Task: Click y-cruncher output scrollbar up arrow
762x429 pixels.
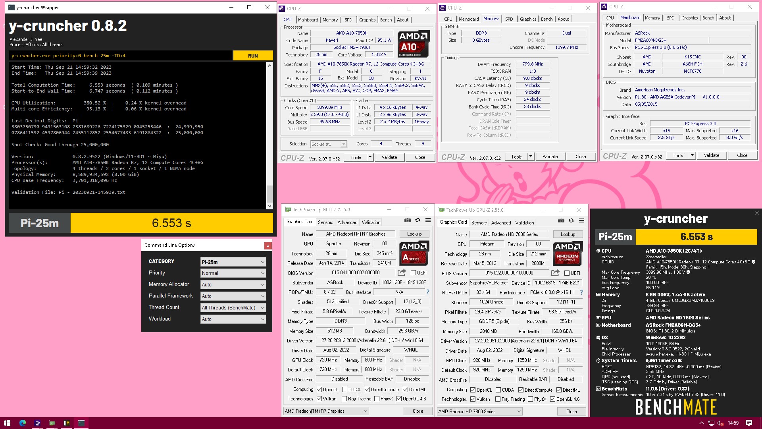Action: [x=269, y=65]
